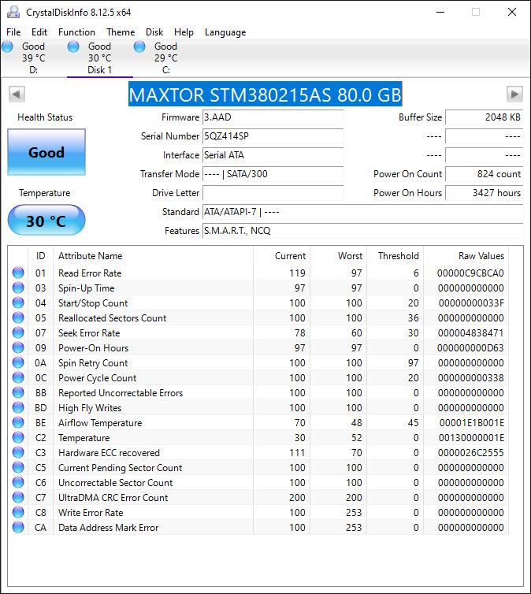The image size is (531, 594).
Task: Click status orb for Current Pending Sector Count
Action: 18,467
